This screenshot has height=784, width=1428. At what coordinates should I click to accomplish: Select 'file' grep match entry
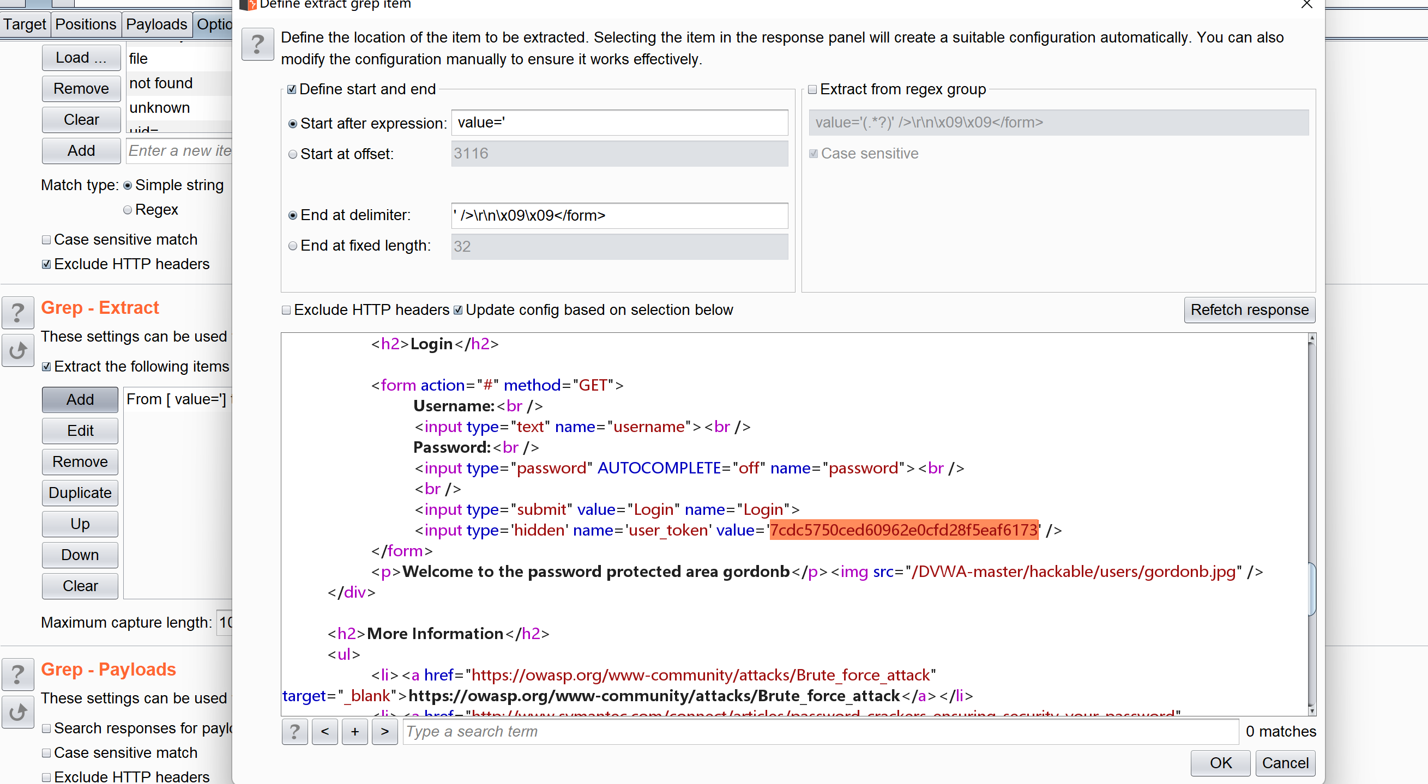click(x=179, y=59)
